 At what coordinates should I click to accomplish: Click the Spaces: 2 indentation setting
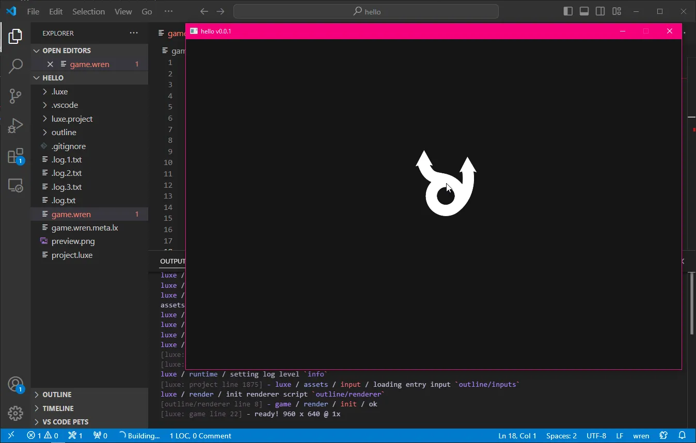point(561,436)
